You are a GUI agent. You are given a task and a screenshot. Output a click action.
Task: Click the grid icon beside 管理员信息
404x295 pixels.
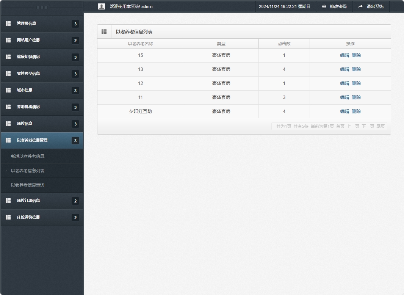[x=8, y=24]
